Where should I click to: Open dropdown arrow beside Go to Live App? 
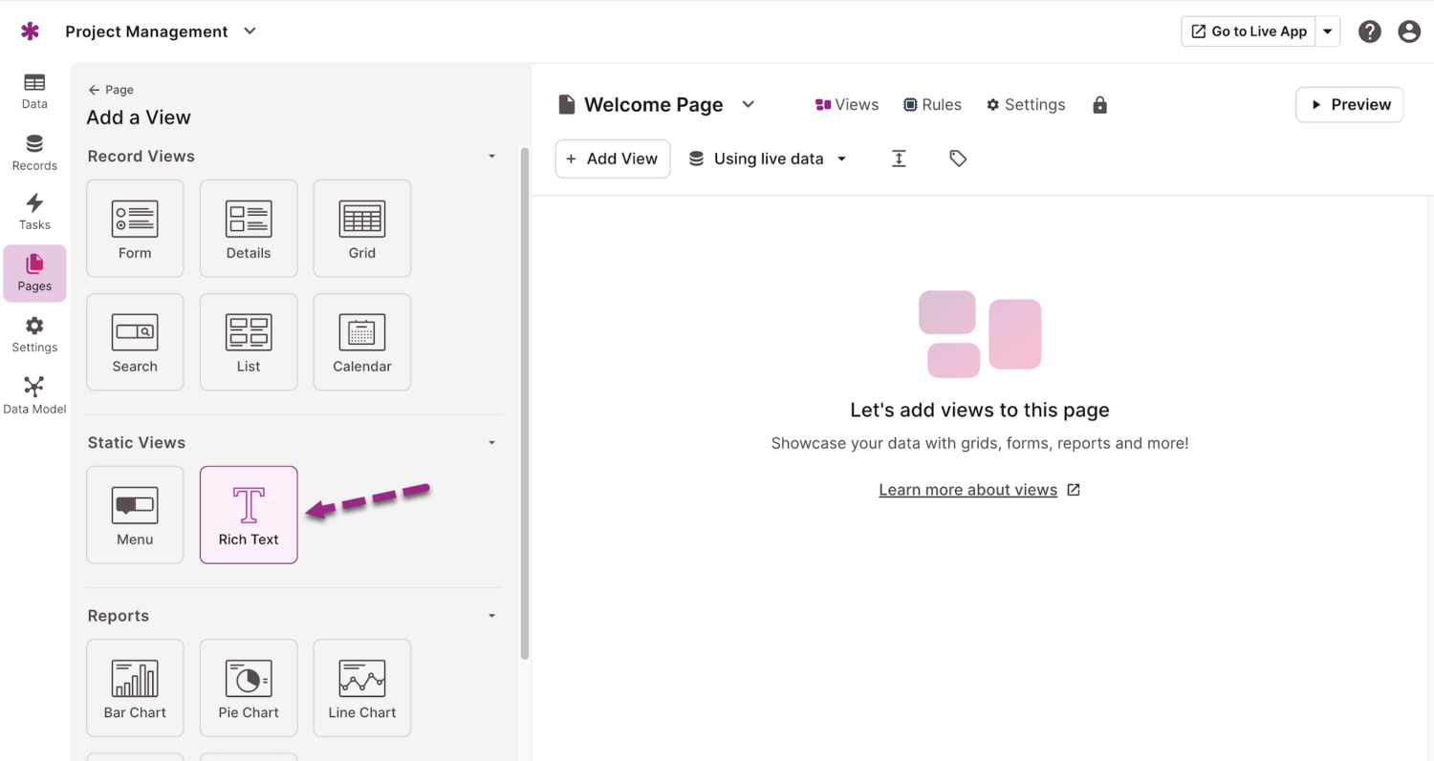[x=1327, y=32]
